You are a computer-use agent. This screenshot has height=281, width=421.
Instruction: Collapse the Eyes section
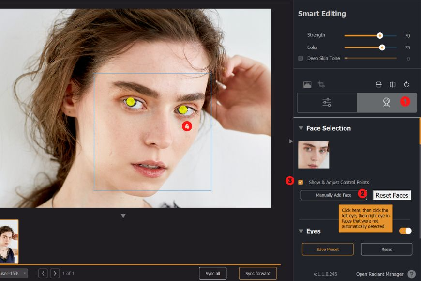(x=301, y=231)
